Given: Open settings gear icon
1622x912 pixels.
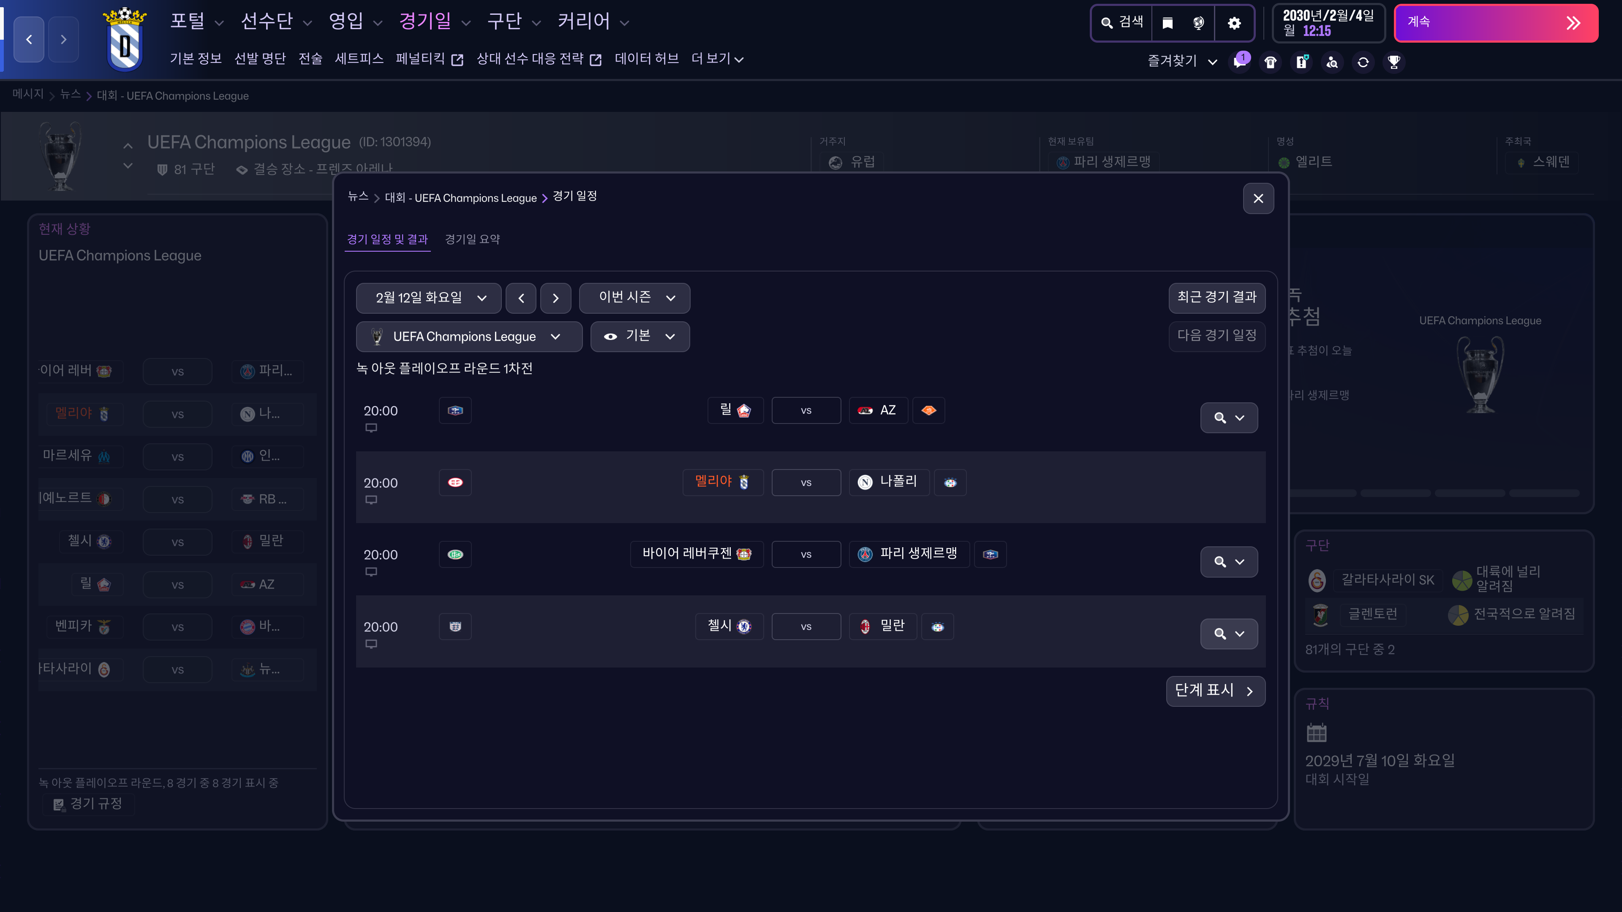Looking at the screenshot, I should click(1234, 23).
